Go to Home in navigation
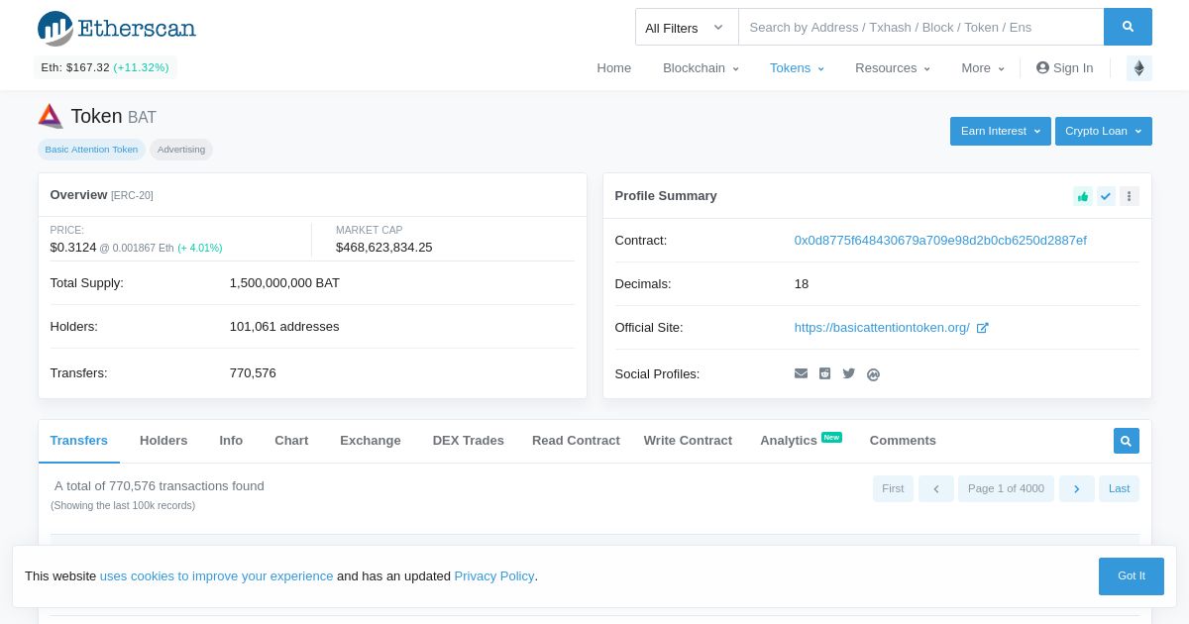The width and height of the screenshot is (1189, 624). (x=614, y=68)
